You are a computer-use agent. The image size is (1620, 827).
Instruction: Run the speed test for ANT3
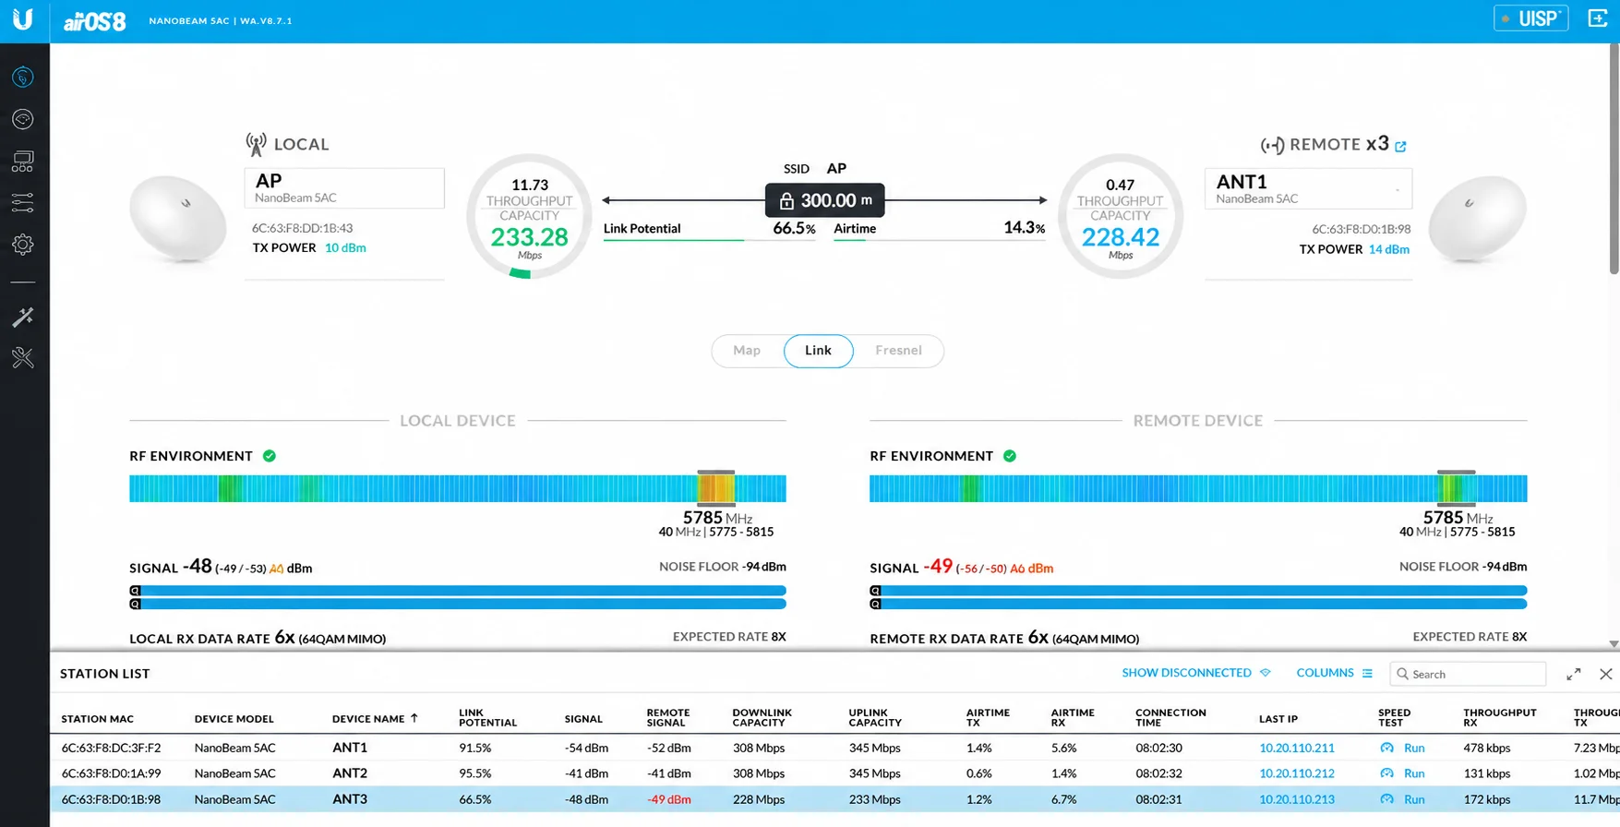click(1403, 799)
